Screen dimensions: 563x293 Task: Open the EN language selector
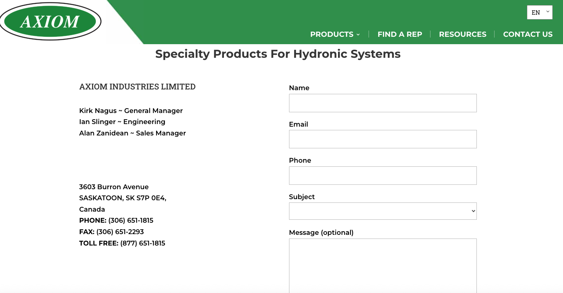pos(539,13)
